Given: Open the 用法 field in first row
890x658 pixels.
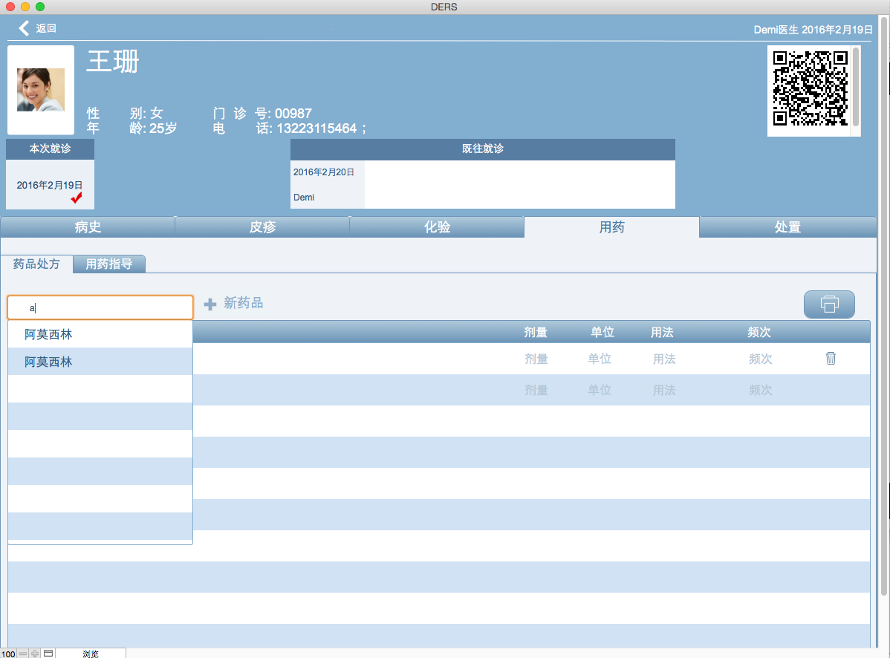Looking at the screenshot, I should coord(664,359).
